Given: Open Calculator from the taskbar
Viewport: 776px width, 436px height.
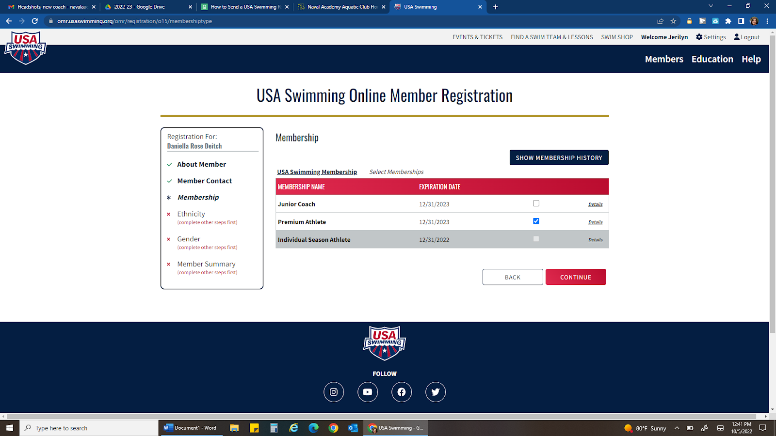Looking at the screenshot, I should pos(274,428).
